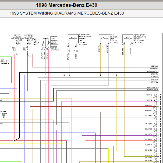Click the 'BLK/RED 6' connector pin label
The image size is (163, 163).
click(x=150, y=111)
